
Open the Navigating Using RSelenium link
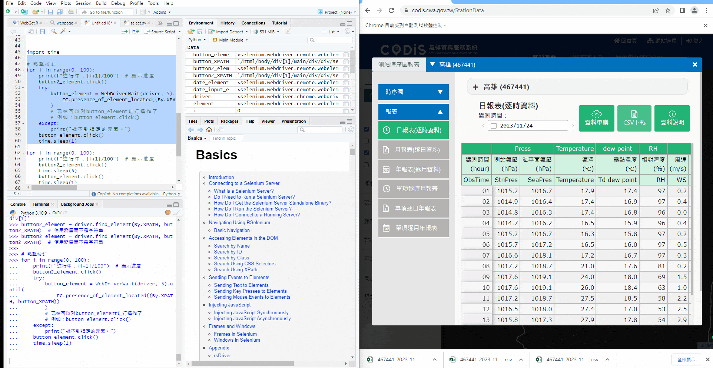(x=239, y=222)
